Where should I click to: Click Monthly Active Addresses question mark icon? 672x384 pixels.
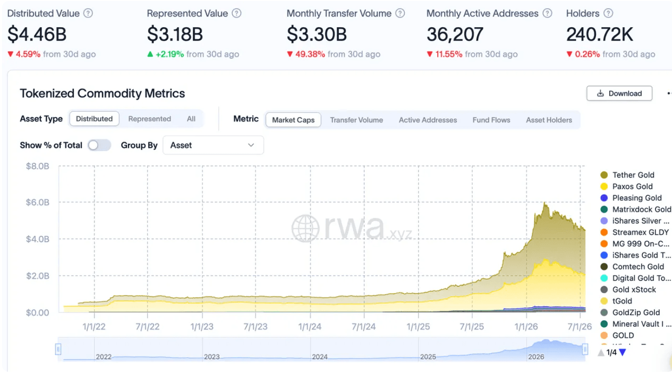[547, 14]
